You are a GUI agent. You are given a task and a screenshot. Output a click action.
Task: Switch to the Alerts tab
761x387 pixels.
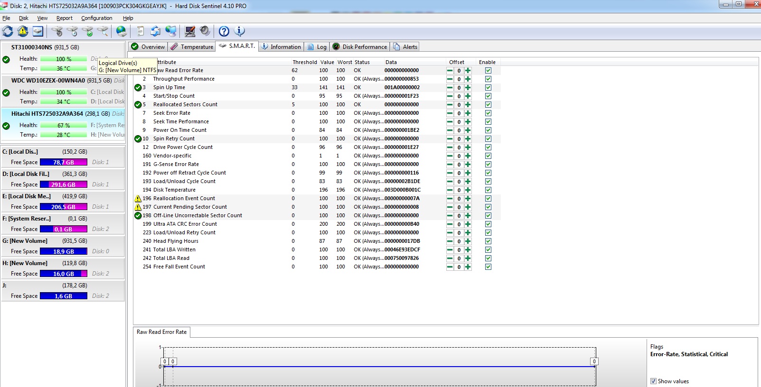click(x=405, y=47)
